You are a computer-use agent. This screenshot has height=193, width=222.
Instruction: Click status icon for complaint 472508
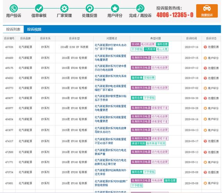coord(205,152)
